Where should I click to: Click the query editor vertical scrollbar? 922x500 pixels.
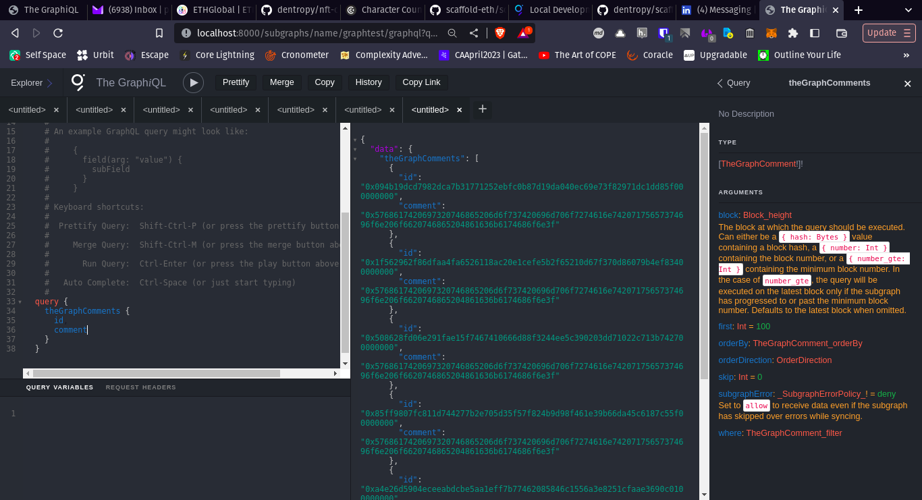coord(345,282)
